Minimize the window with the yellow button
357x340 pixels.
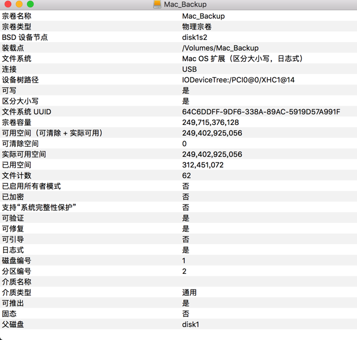19,4
